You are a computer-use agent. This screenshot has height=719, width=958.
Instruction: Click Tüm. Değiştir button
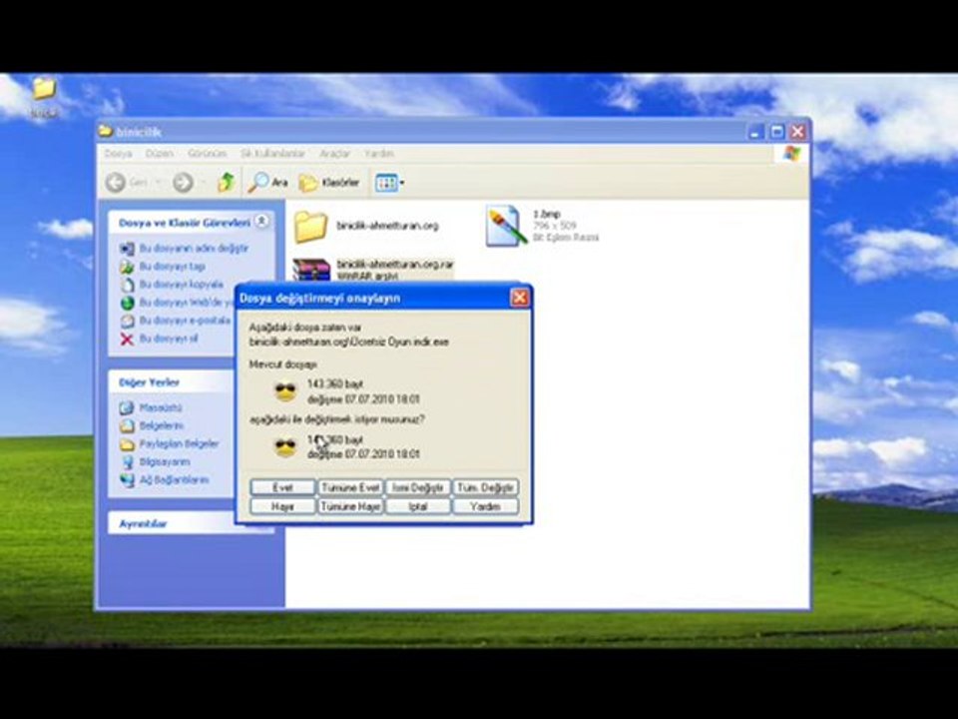coord(485,487)
